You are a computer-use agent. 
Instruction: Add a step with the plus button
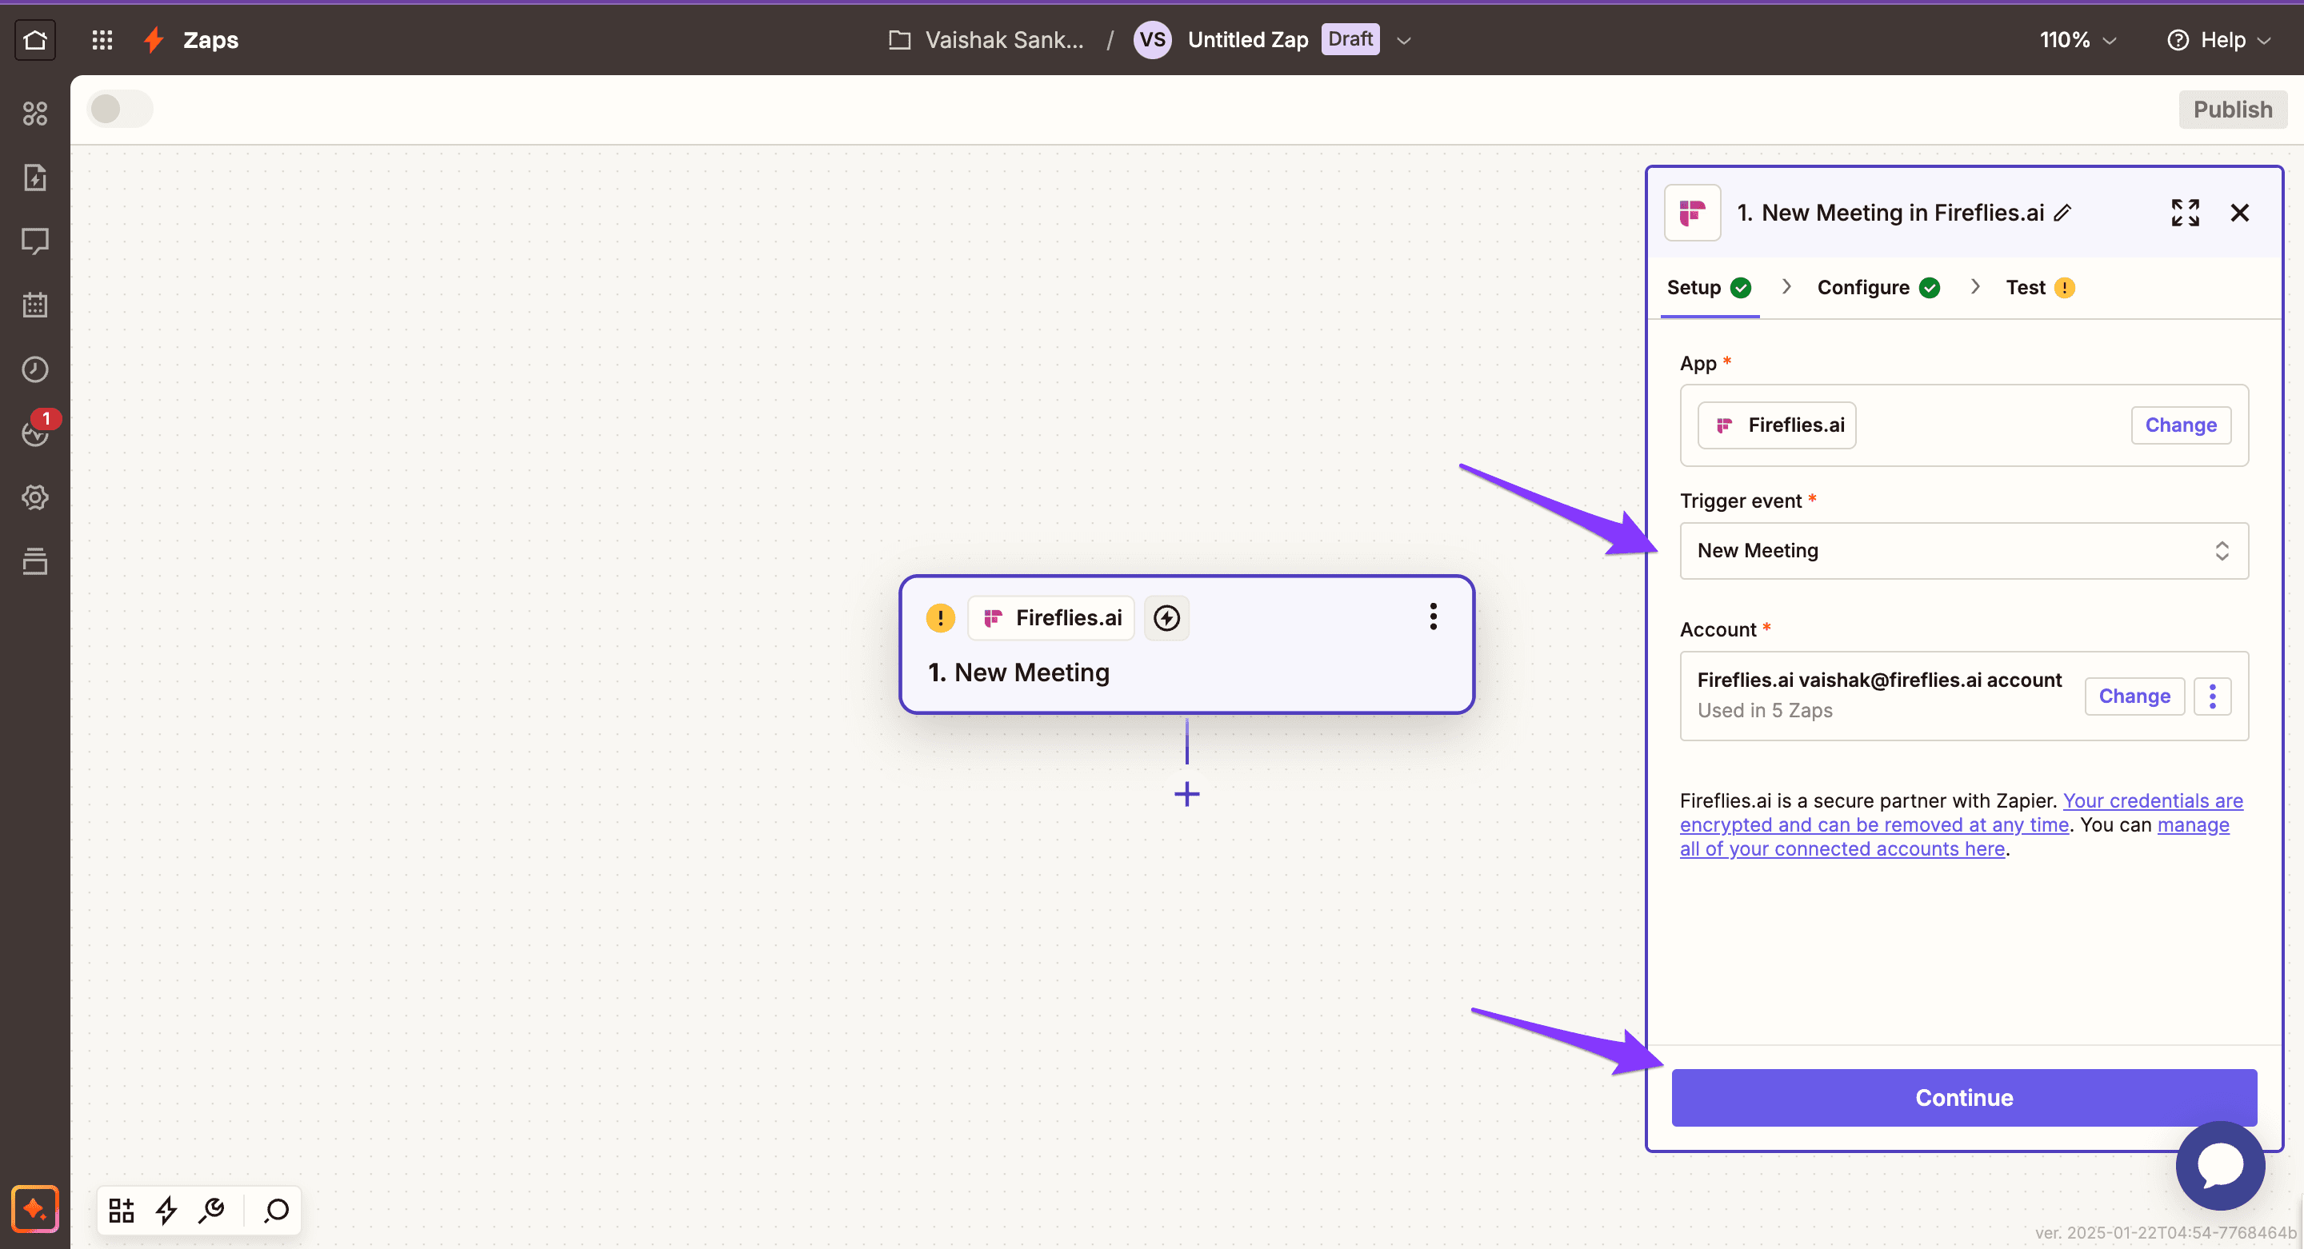pos(1187,794)
